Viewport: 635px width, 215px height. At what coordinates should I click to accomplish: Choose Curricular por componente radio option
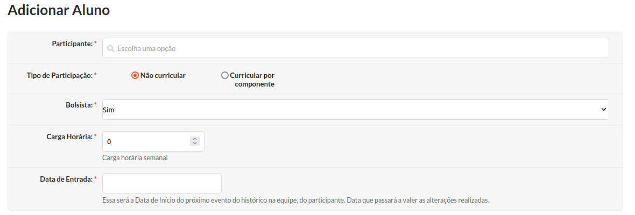pos(225,75)
